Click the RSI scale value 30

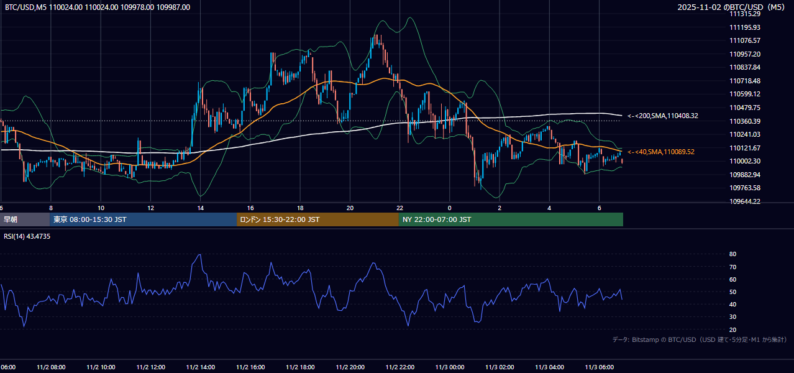coord(732,317)
